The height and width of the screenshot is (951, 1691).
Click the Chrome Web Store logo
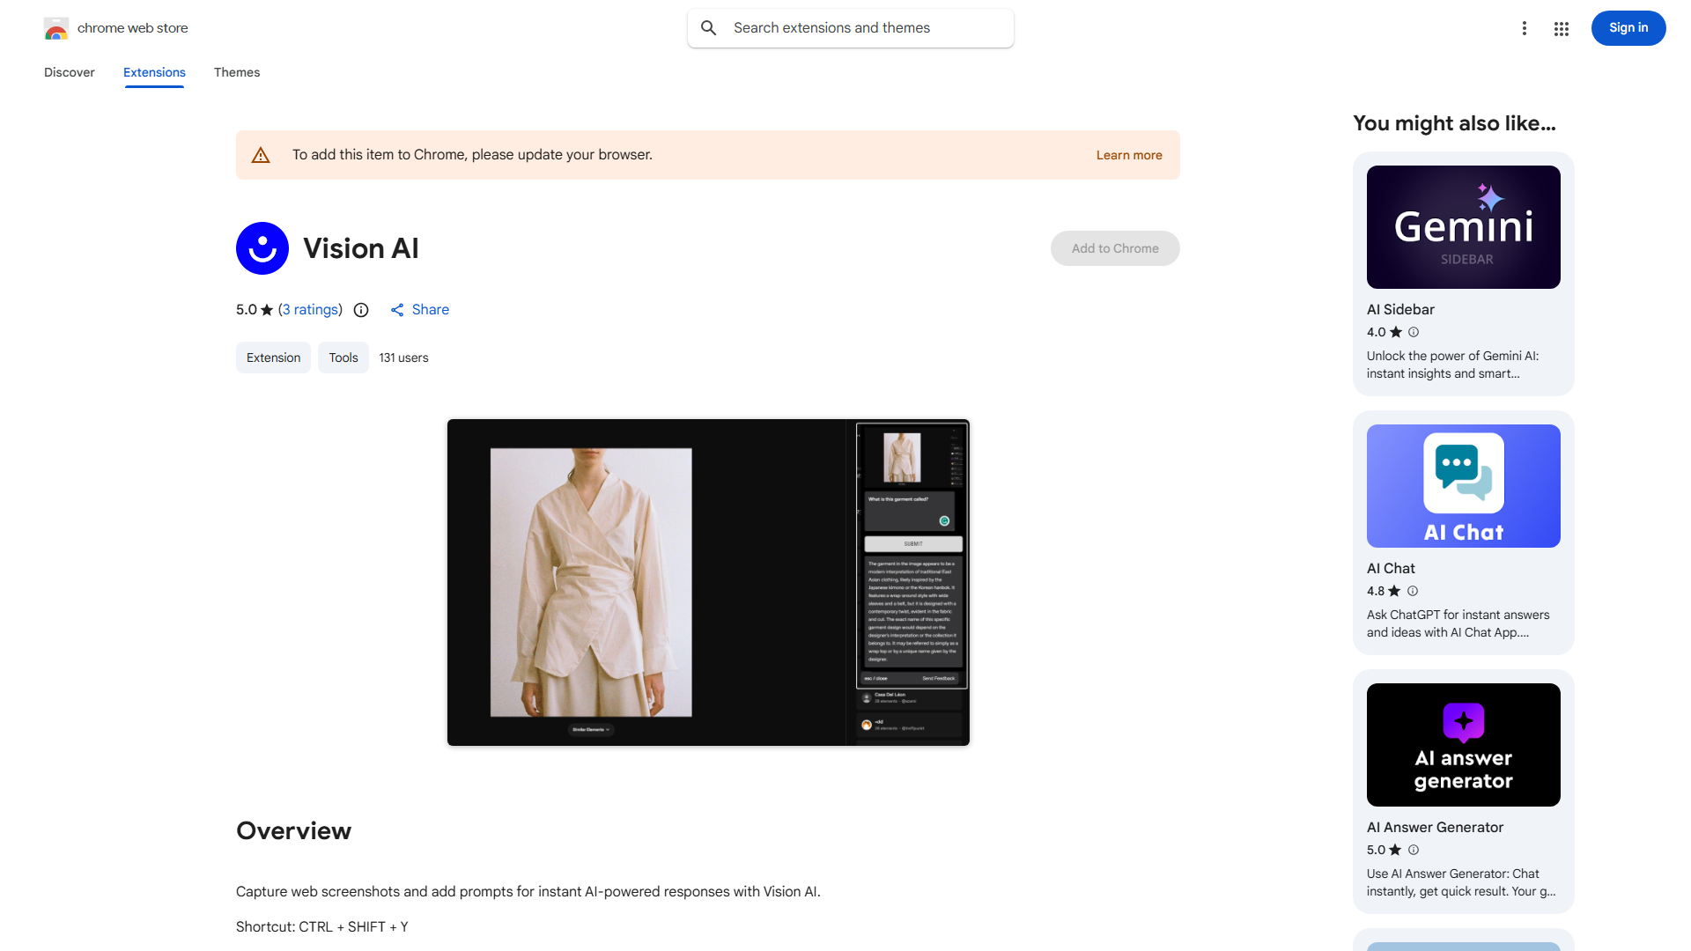[56, 28]
